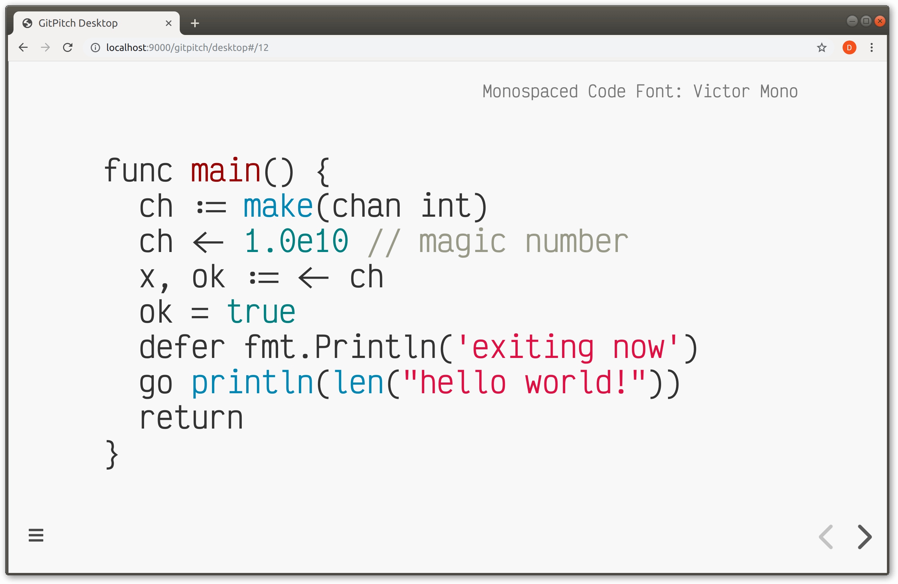The height and width of the screenshot is (584, 898).
Task: Maximize the browser window
Action: pyautogui.click(x=866, y=21)
